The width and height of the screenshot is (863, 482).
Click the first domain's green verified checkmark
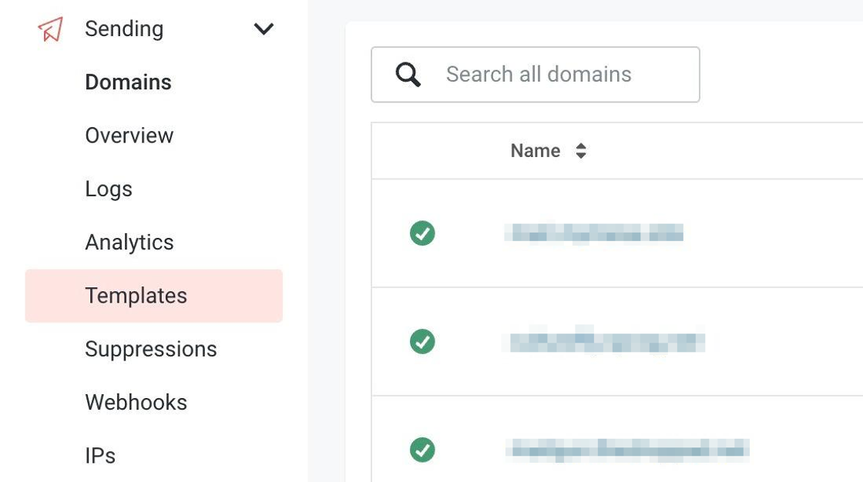point(422,233)
